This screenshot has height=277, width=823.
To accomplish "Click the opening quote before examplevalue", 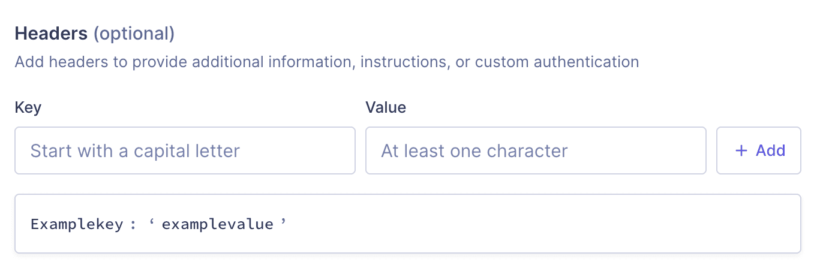I will (x=152, y=223).
